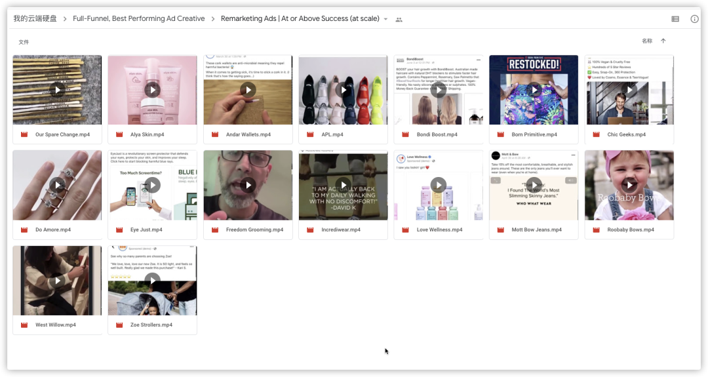The image size is (708, 377).
Task: Select file name Incrediwear.mp4
Action: click(341, 230)
